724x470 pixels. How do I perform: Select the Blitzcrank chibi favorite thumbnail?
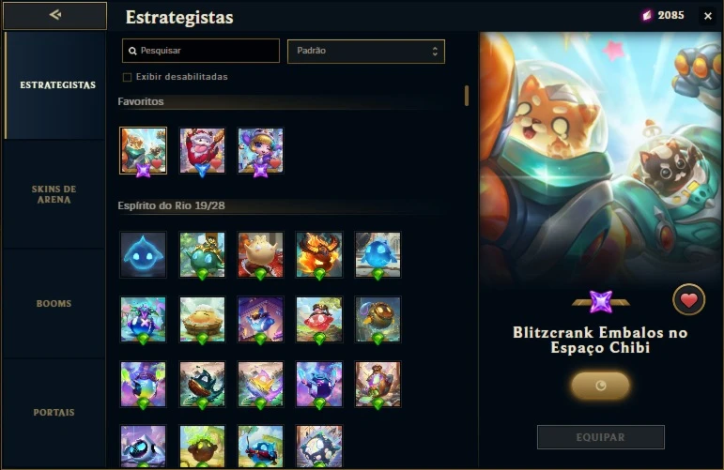point(143,151)
